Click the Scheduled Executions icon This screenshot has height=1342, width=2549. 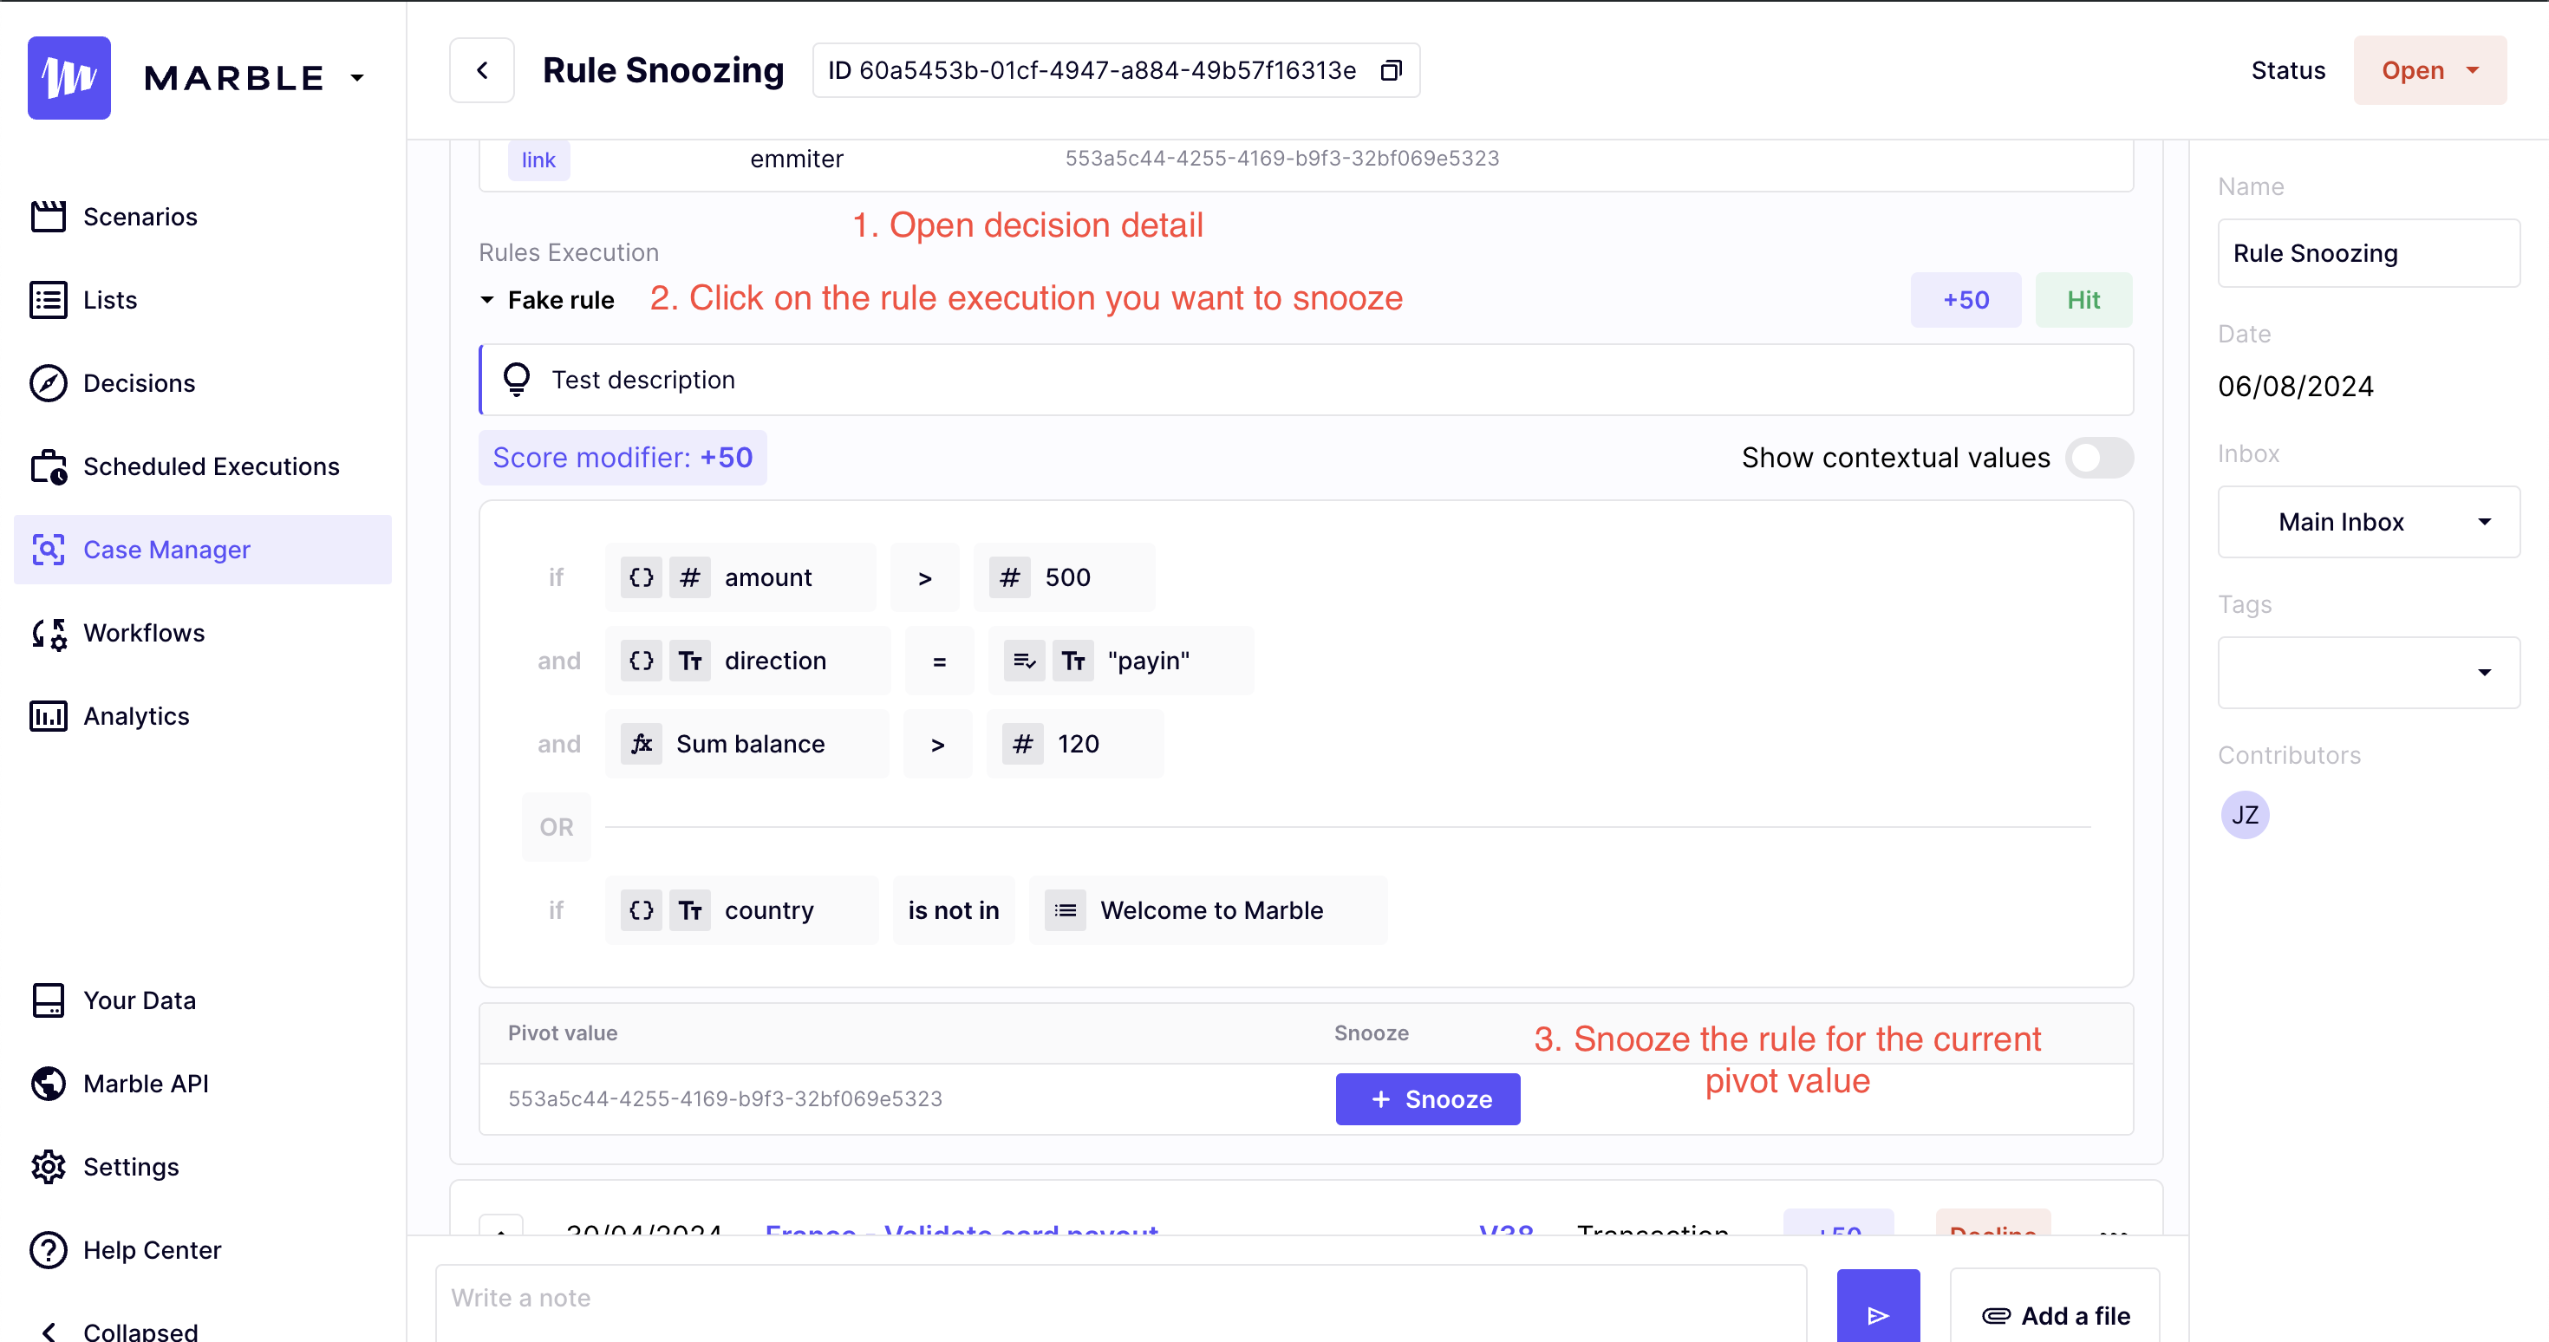[x=49, y=466]
